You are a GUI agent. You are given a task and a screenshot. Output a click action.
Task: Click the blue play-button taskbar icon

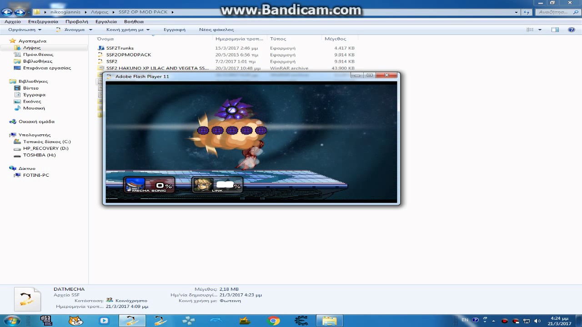tap(104, 321)
